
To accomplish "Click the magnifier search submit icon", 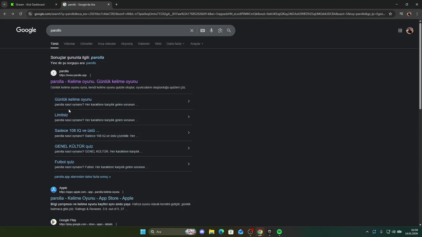I will [x=229, y=30].
